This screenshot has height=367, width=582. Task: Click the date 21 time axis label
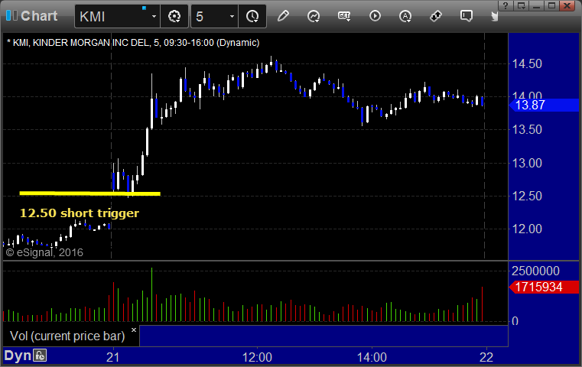113,357
